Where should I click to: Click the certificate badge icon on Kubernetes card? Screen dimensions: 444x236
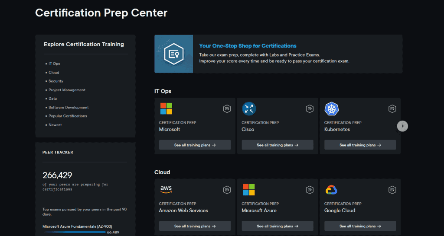click(392, 108)
